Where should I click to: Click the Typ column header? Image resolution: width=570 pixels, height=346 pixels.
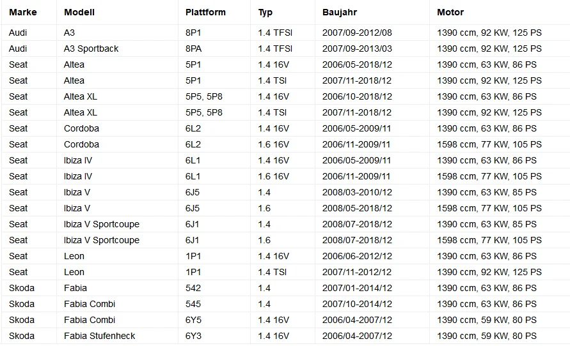[x=265, y=12]
